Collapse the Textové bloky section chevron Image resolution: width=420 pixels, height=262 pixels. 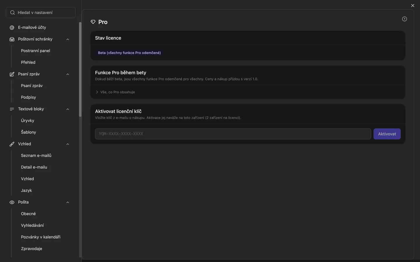(x=68, y=109)
